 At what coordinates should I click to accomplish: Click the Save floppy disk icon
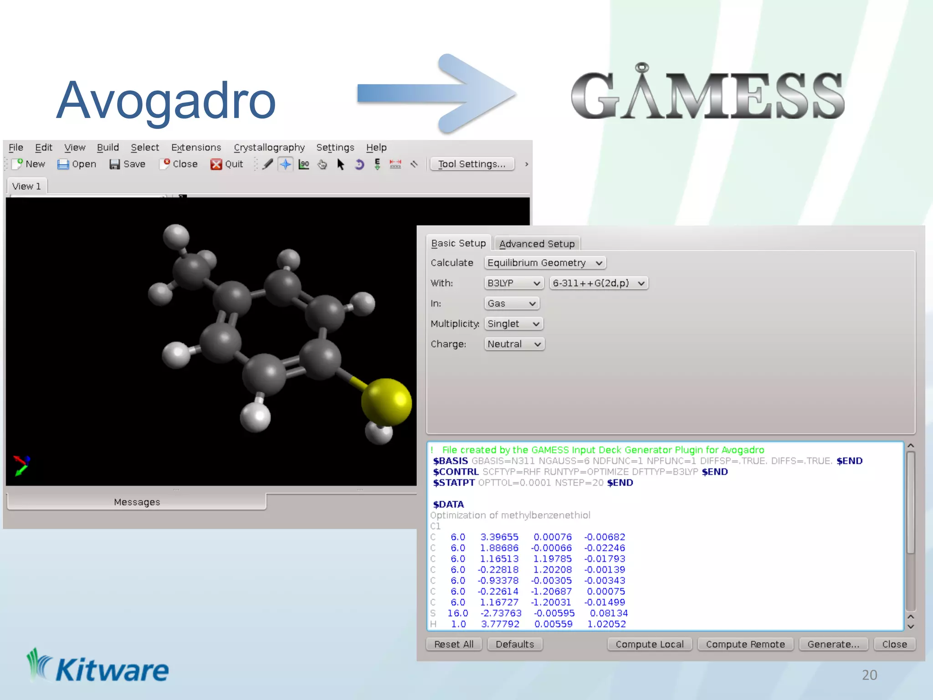pyautogui.click(x=115, y=164)
